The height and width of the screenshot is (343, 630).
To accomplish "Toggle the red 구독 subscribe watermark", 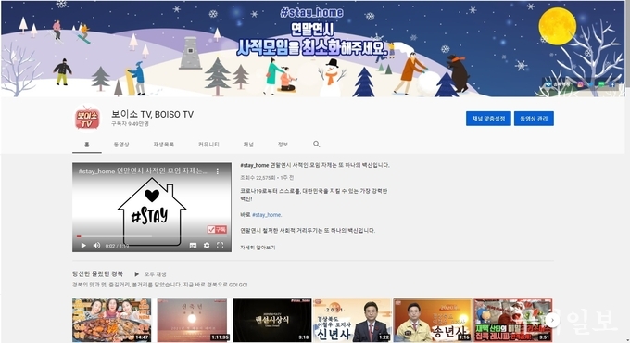I will click(217, 229).
